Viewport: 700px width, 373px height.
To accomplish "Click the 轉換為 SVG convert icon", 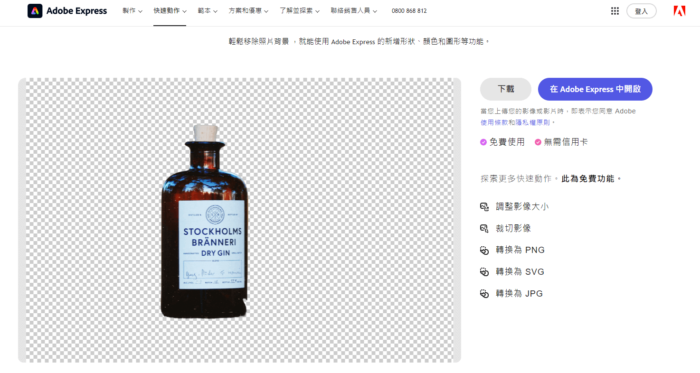I will click(x=484, y=272).
